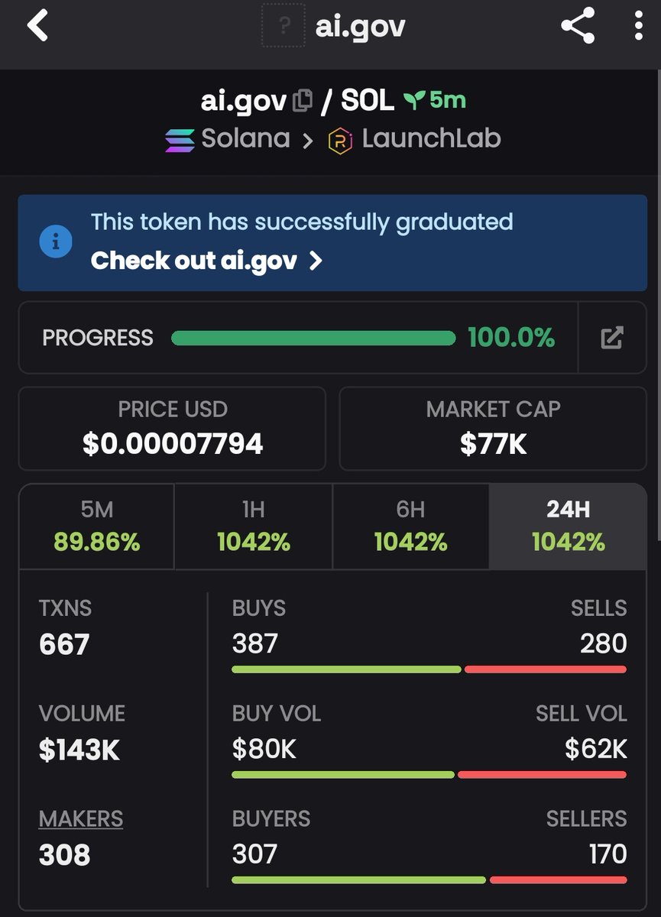Tap the MAKERS value 308
This screenshot has width=661, height=917.
coord(65,855)
